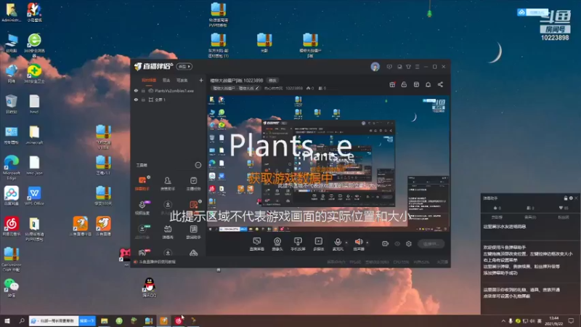Lock the danmaku assistant overlay panel
Screen dimensions: 581x327
(566, 198)
